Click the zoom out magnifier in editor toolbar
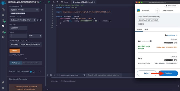This screenshot has width=180, height=91. coord(53,2)
